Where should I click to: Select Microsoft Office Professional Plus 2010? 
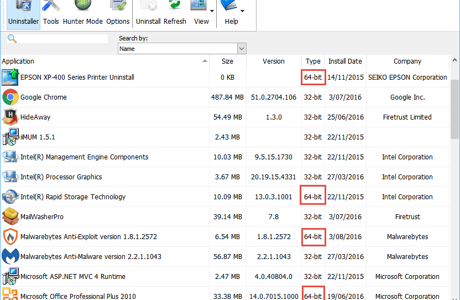[78, 296]
